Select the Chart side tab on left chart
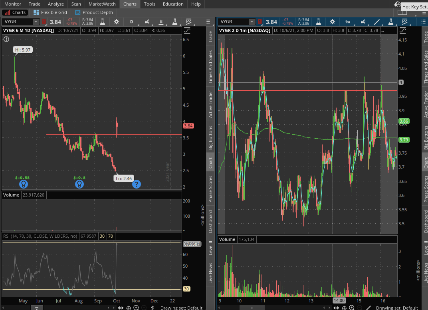This screenshot has height=310, width=428. click(x=210, y=163)
